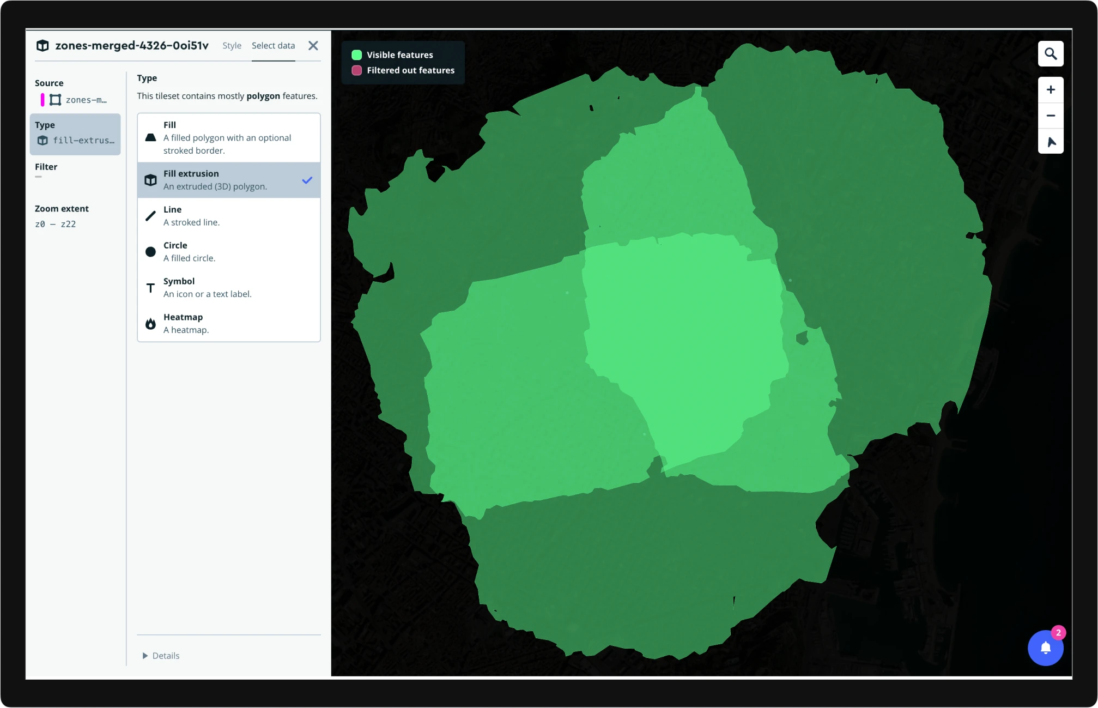Click the Visible features legend label
Image resolution: width=1098 pixels, height=708 pixels.
click(400, 55)
